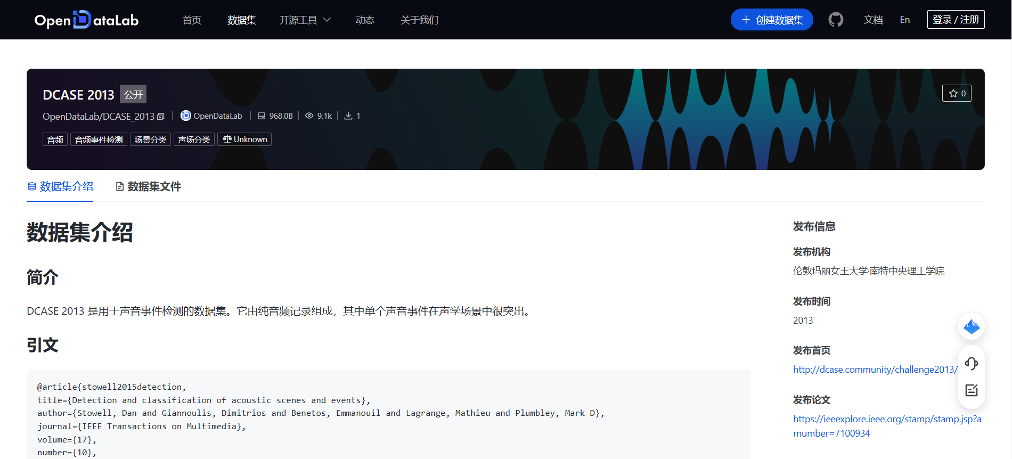The height and width of the screenshot is (459, 1012).
Task: Open 关于我们 navigation item
Action: coord(420,20)
